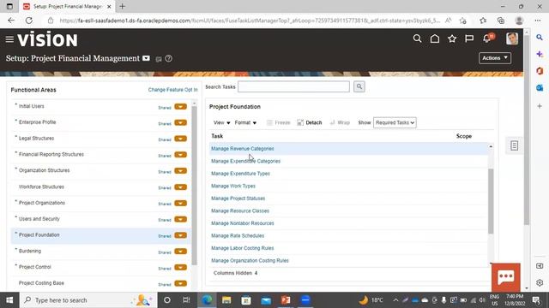Open the Format menu
This screenshot has width=549, height=308.
pos(245,122)
